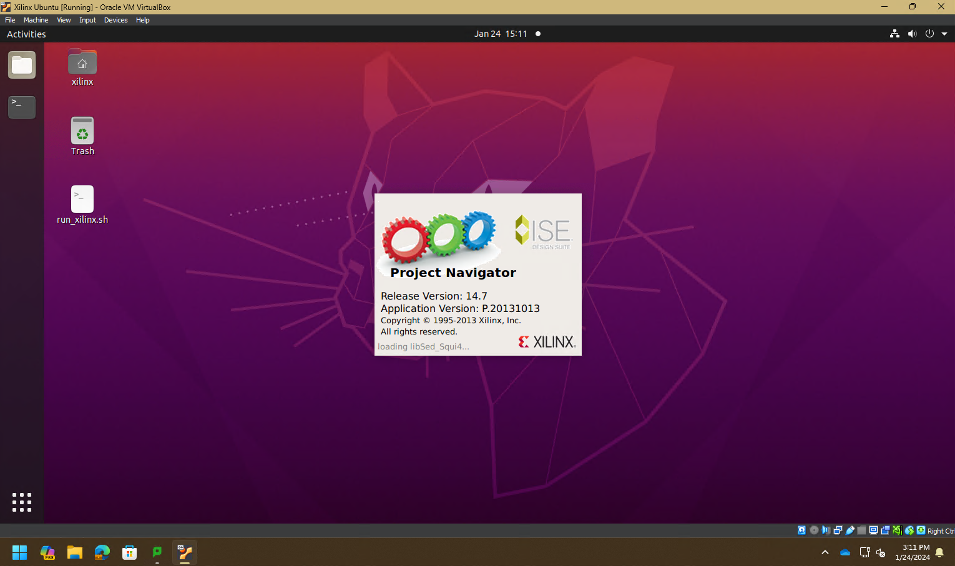The width and height of the screenshot is (955, 566).
Task: Open the Windows Start menu
Action: pos(20,552)
